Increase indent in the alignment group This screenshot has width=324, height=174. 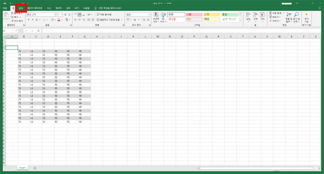coord(93,20)
